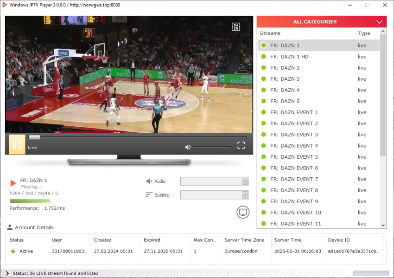
Task: Click the Account Details person icon
Action: pos(10,227)
